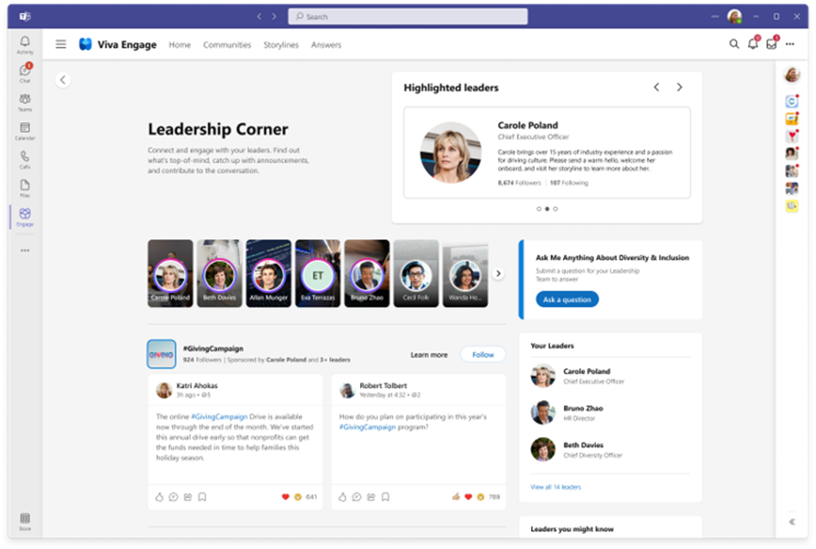Click the #GivingCampaign hashtag in Robert's post
816x549 pixels.
point(367,427)
